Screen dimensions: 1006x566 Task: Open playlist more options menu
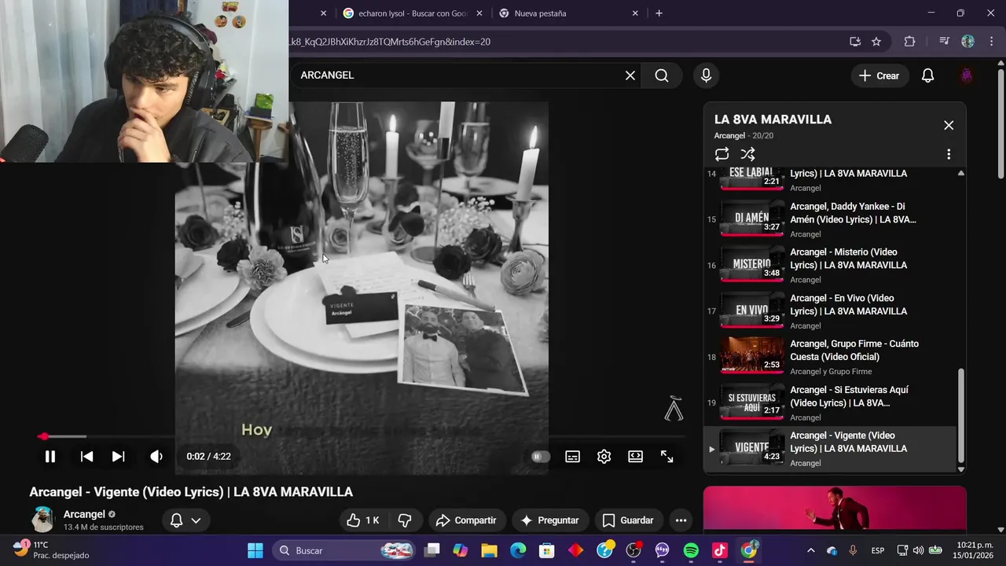click(x=949, y=154)
